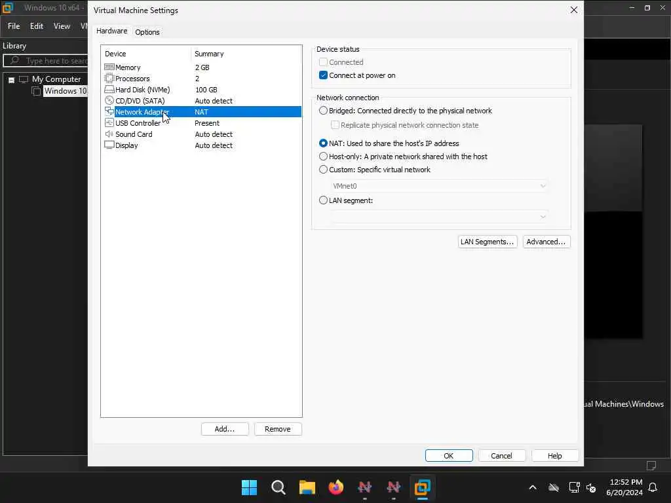Image resolution: width=671 pixels, height=503 pixels.
Task: Click the Network Adapter icon
Action: 109,111
